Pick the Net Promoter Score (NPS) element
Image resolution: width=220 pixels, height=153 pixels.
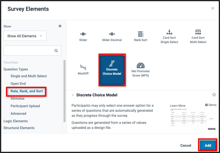(140, 68)
